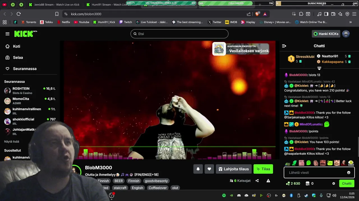
Task: Open browser Extensions puzzle icon
Action: point(301,14)
